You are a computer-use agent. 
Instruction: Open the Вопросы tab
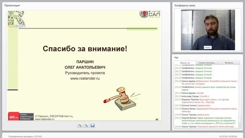click(x=229, y=63)
